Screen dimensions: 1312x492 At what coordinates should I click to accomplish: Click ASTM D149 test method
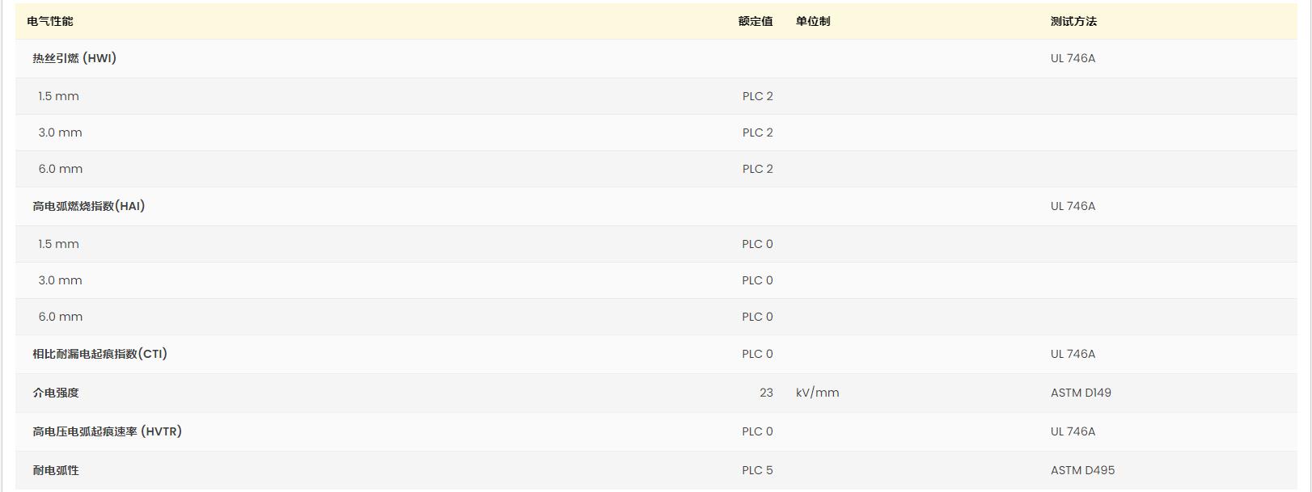click(1081, 393)
